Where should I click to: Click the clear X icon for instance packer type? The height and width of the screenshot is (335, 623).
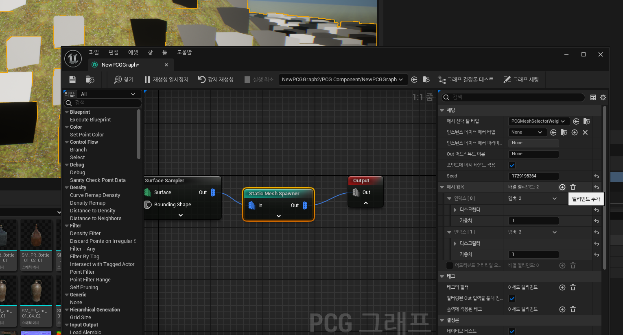[x=585, y=132]
